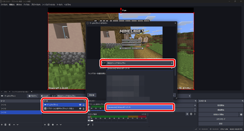Open desktop audio channel options dots

(x=89, y=117)
